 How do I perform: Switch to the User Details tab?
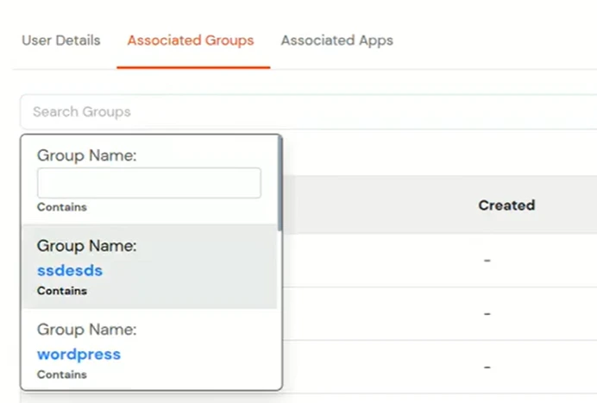pos(61,41)
